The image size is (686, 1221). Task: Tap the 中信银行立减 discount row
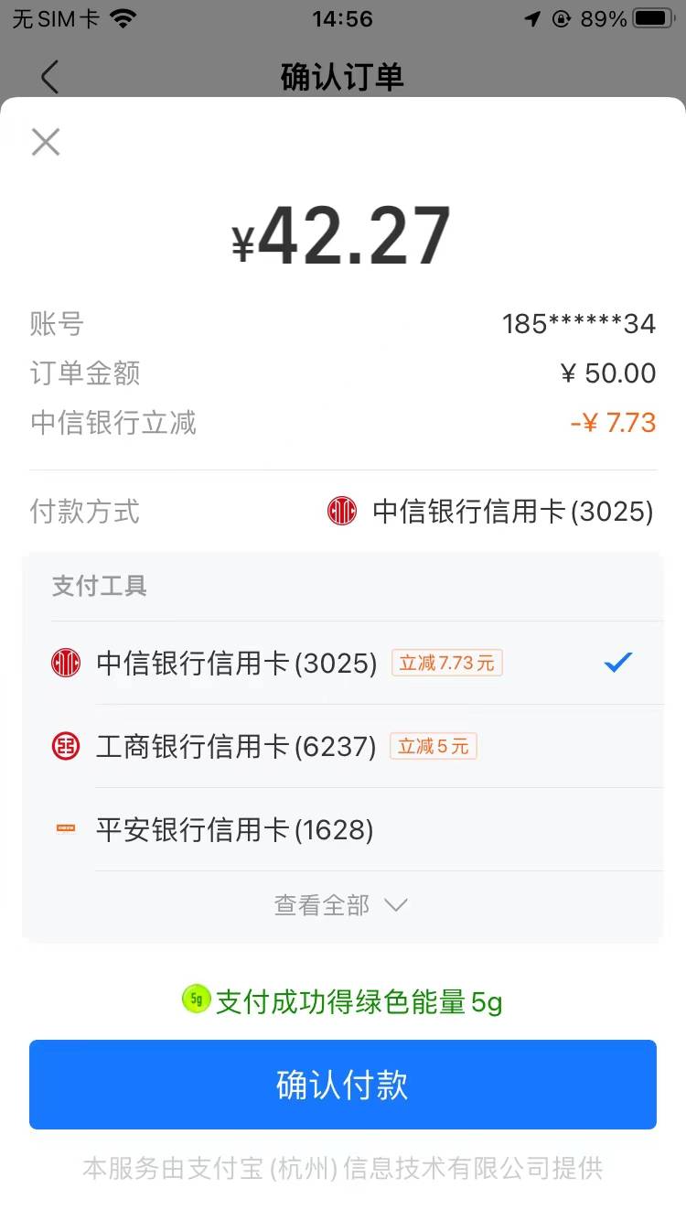[343, 423]
